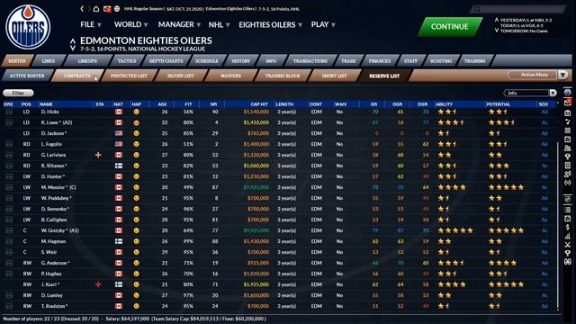Toggle dressed jersey for L. Fogolin
Image resolution: width=576 pixels, height=324 pixels.
tap(9, 144)
